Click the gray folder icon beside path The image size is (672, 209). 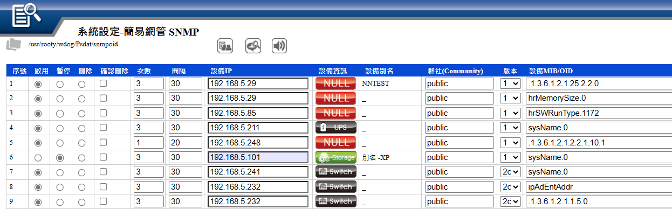(x=13, y=44)
